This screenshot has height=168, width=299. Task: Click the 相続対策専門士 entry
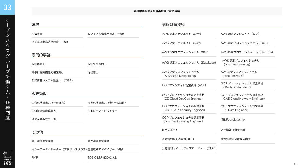(x=97, y=64)
